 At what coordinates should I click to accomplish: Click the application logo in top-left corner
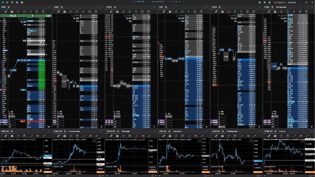pyautogui.click(x=2, y=2)
